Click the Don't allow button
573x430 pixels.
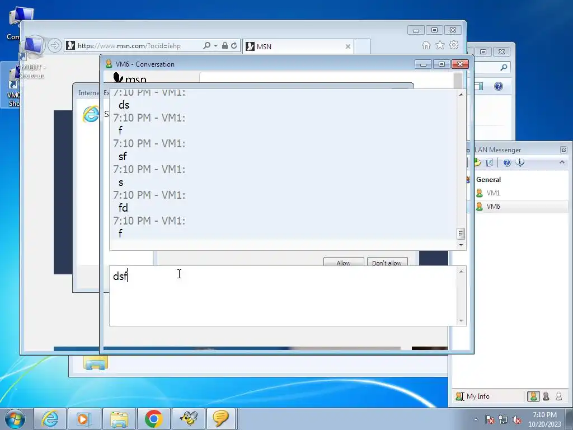pyautogui.click(x=387, y=263)
